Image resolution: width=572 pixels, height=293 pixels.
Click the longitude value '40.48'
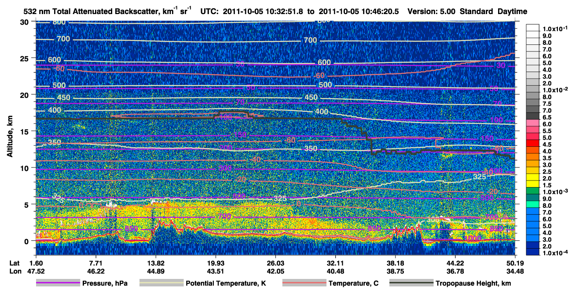pos(335,271)
